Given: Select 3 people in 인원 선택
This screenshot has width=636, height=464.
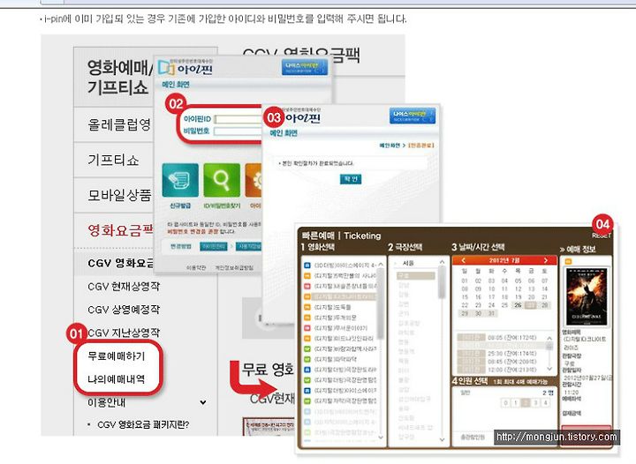Looking at the screenshot, I should (x=536, y=403).
